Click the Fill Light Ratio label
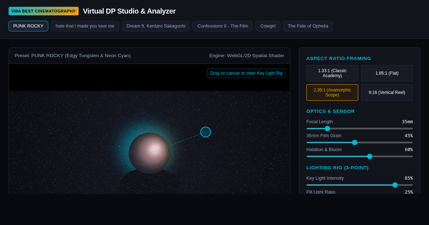This screenshot has width=429, height=225. [321, 192]
